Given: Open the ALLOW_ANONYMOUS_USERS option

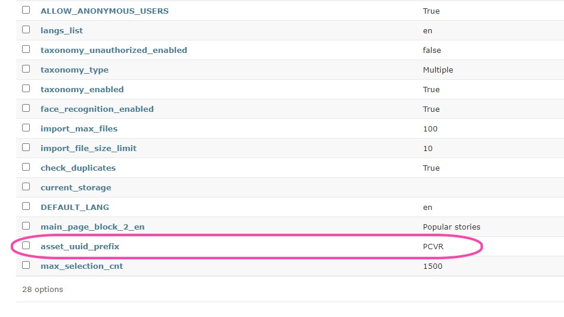Looking at the screenshot, I should click(105, 11).
